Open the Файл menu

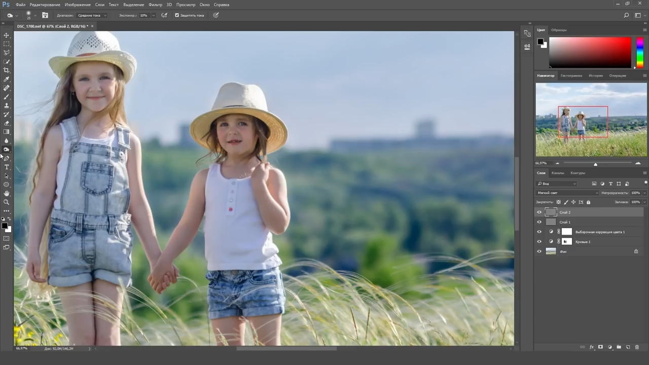[20, 5]
